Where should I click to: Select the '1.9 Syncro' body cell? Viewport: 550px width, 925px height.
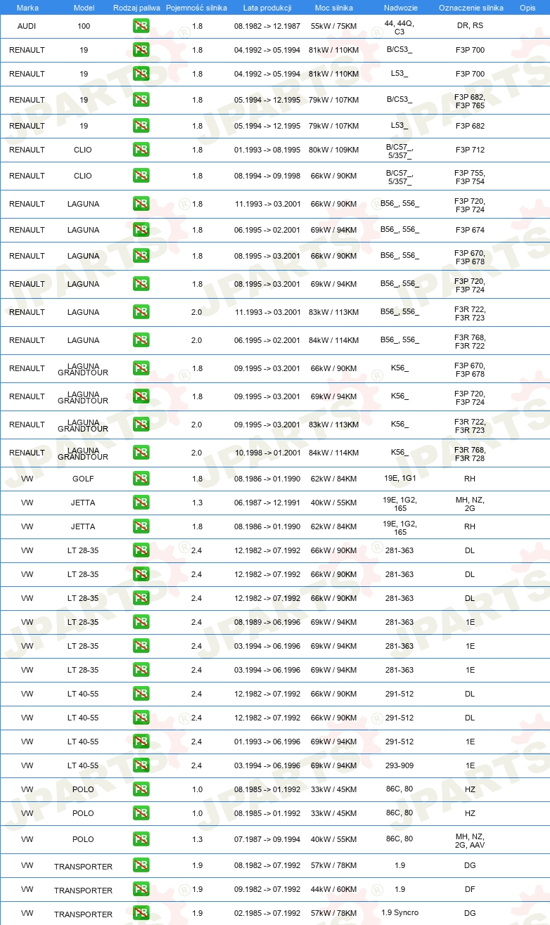(399, 912)
